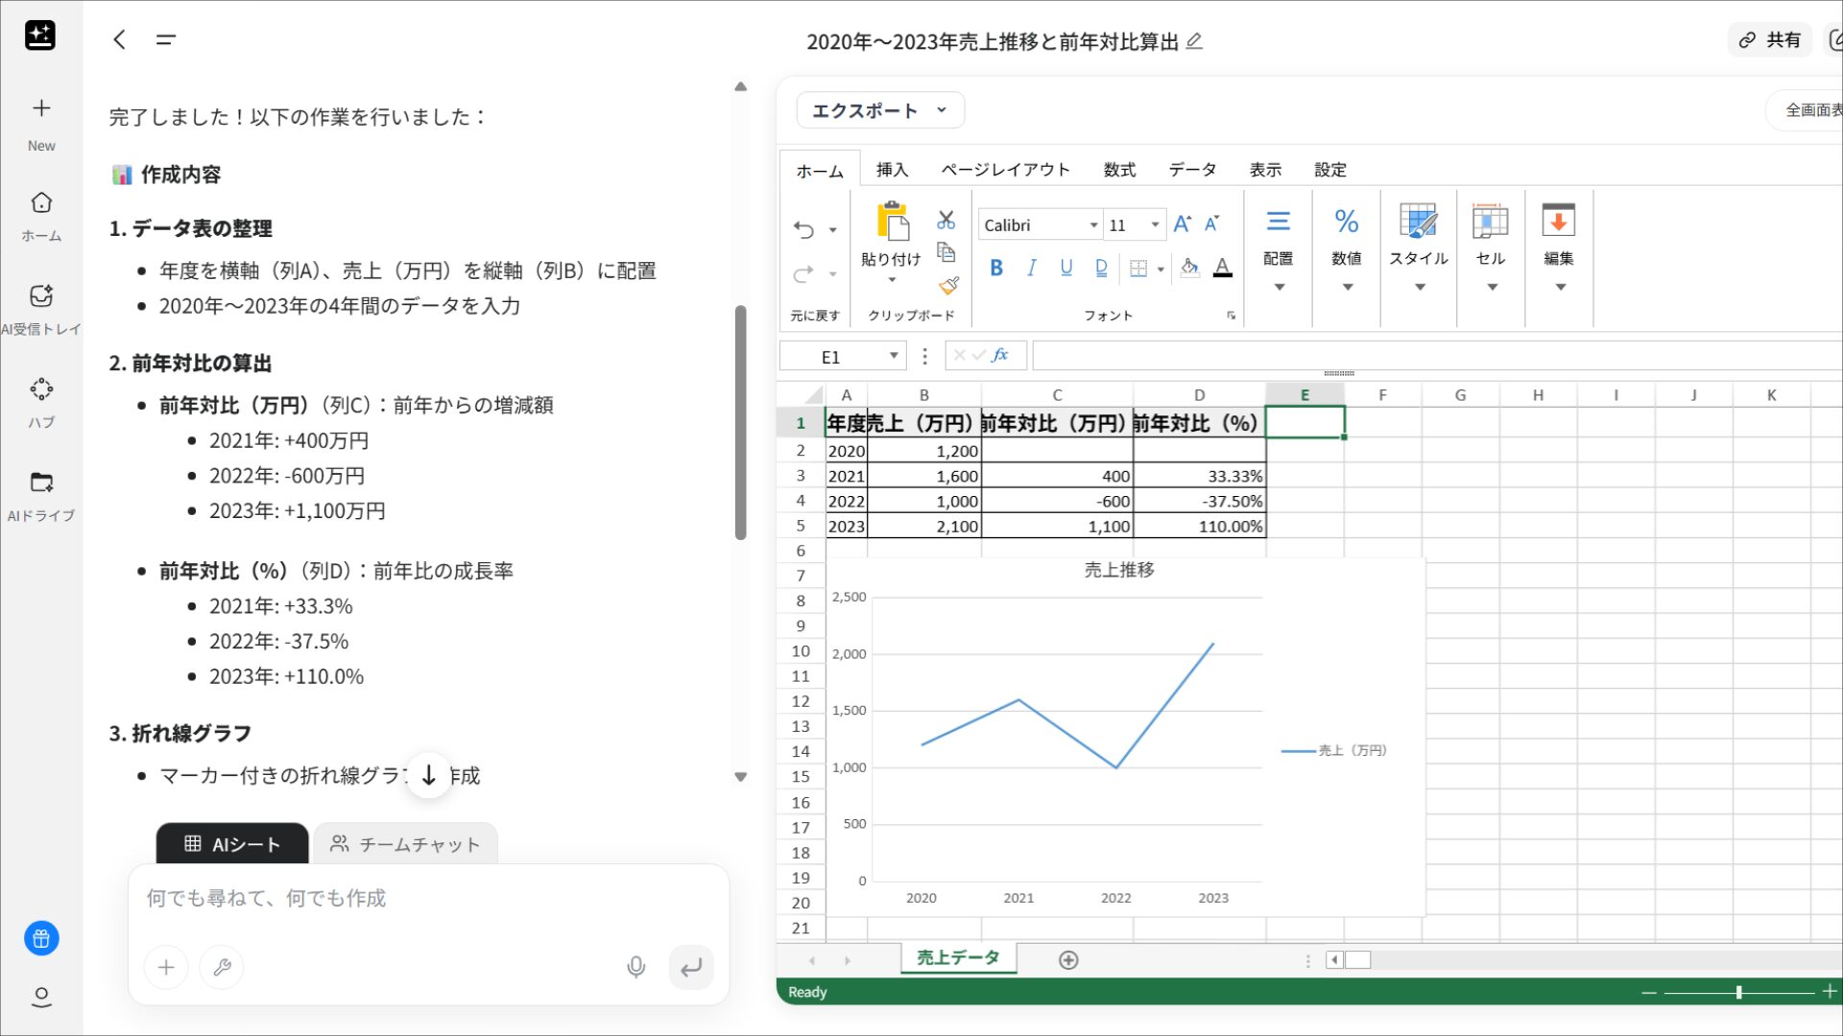Toggle bold formatting
Image resolution: width=1843 pixels, height=1036 pixels.
click(996, 269)
